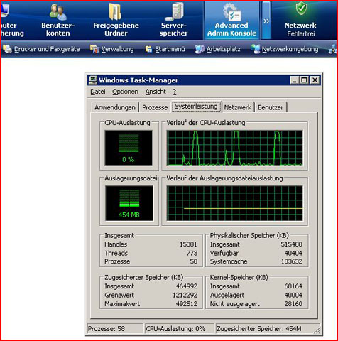The image size is (338, 341).
Task: Click the CPU-Auslastung 0 % gauge
Action: click(x=129, y=148)
